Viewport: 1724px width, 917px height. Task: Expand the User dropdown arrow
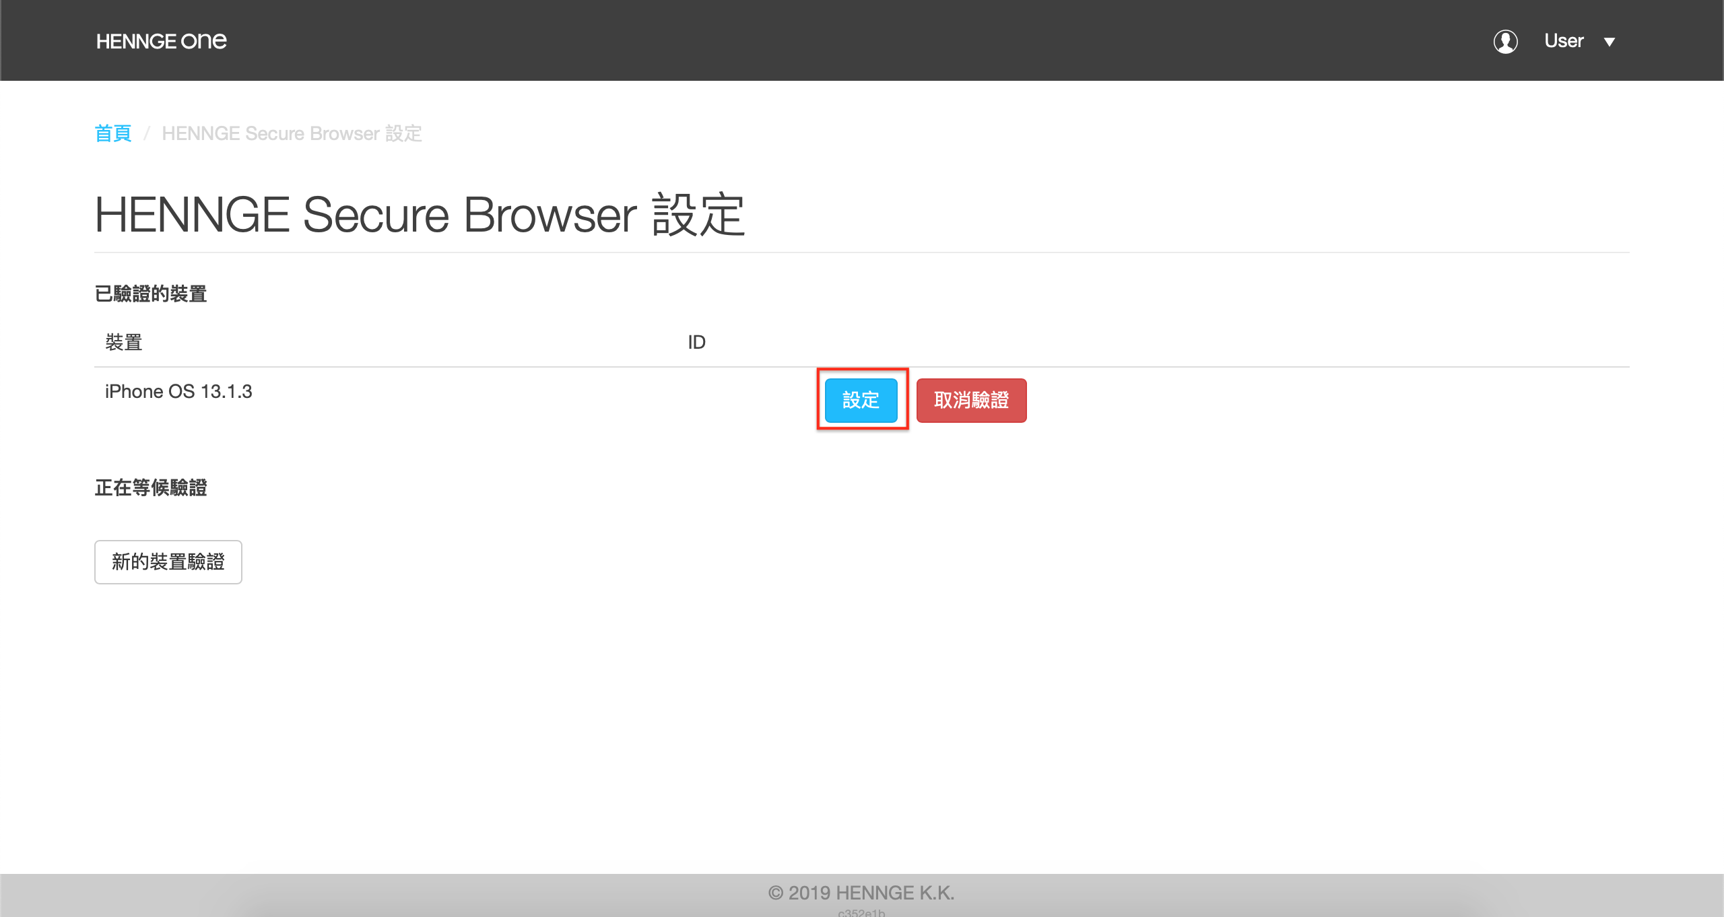point(1610,42)
